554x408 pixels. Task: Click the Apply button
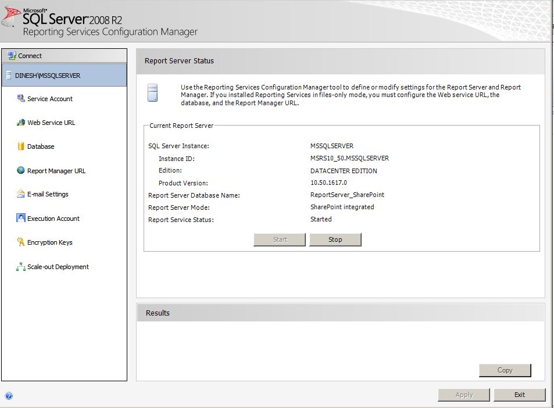[464, 395]
